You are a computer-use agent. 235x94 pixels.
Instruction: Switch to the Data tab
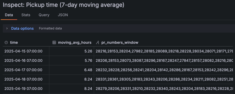[9, 15]
